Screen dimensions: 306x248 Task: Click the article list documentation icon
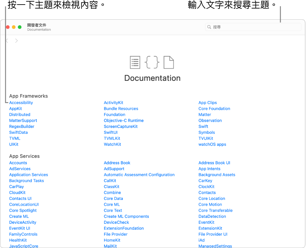135,62
